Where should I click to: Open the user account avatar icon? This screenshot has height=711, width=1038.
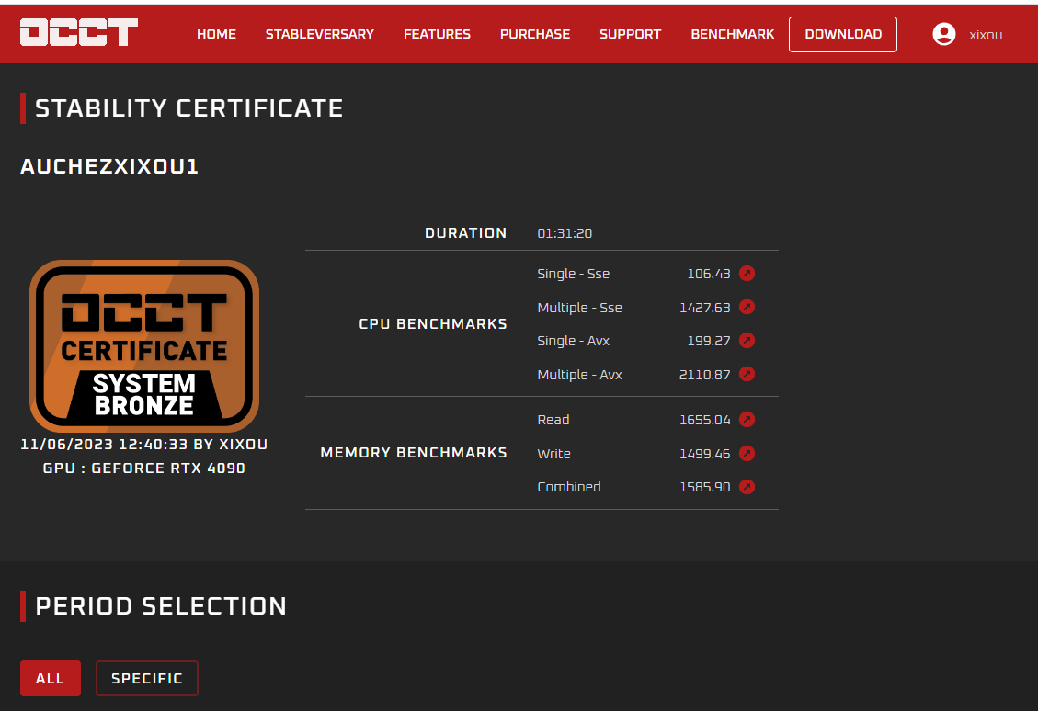point(943,34)
